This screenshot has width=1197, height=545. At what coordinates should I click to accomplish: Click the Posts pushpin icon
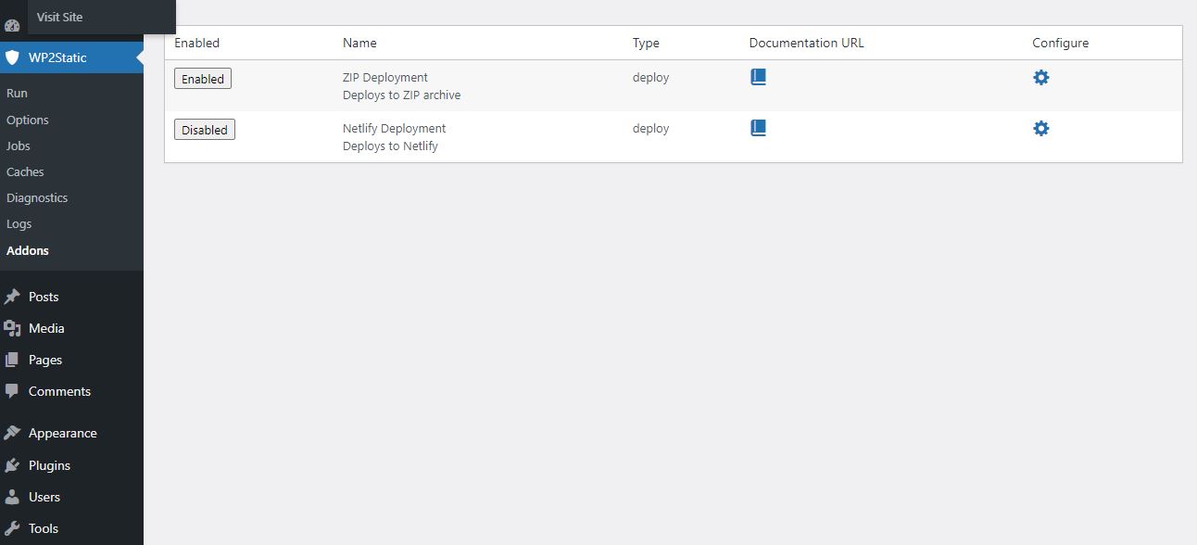tap(12, 297)
